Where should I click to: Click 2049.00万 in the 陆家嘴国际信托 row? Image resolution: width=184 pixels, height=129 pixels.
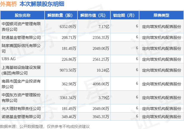tap(101, 48)
